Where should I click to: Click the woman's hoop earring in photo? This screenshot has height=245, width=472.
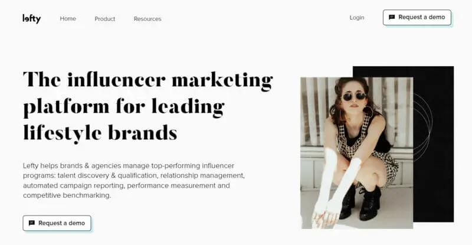point(369,111)
